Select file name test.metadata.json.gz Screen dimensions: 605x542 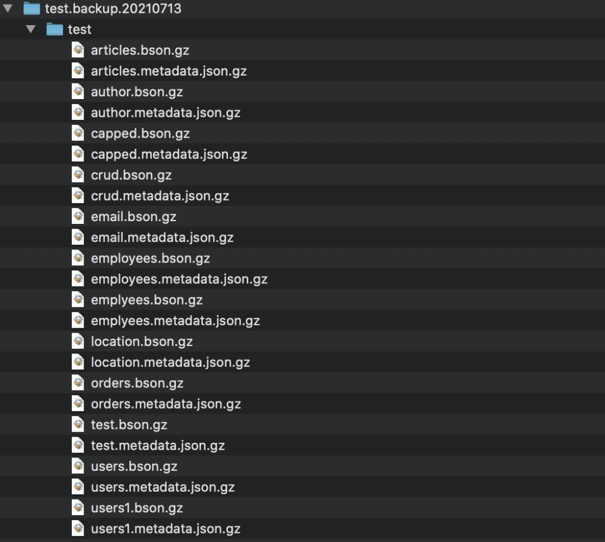158,446
